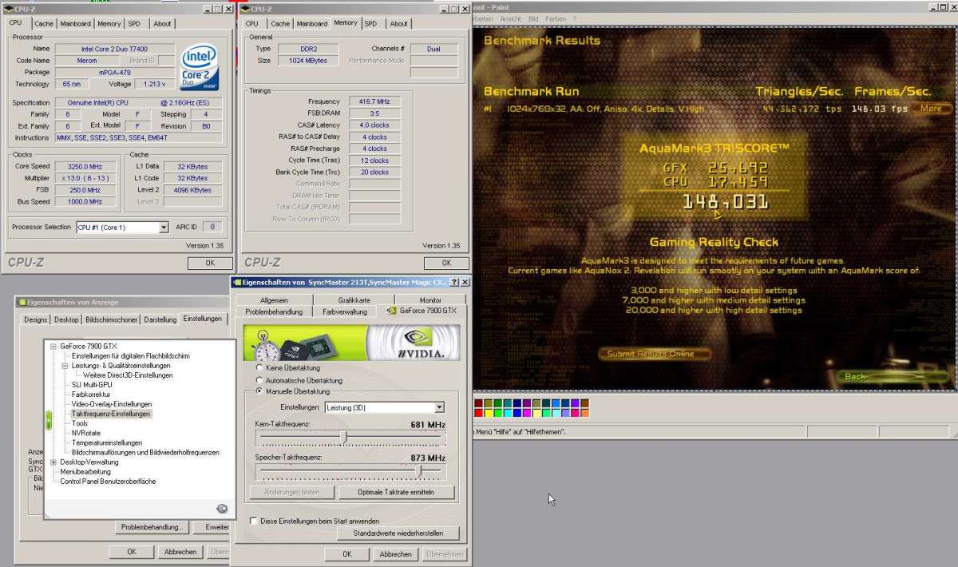Click the APIC ID value field

pyautogui.click(x=211, y=228)
